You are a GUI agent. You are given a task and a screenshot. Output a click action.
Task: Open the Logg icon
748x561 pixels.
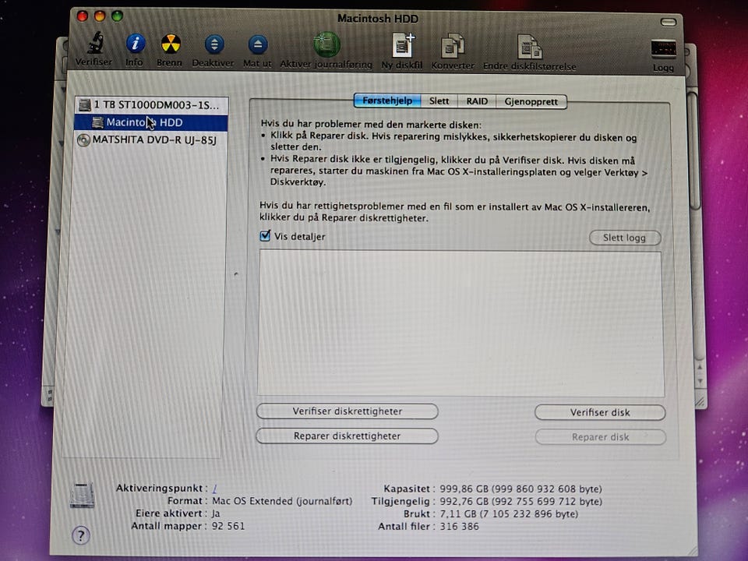click(x=663, y=49)
